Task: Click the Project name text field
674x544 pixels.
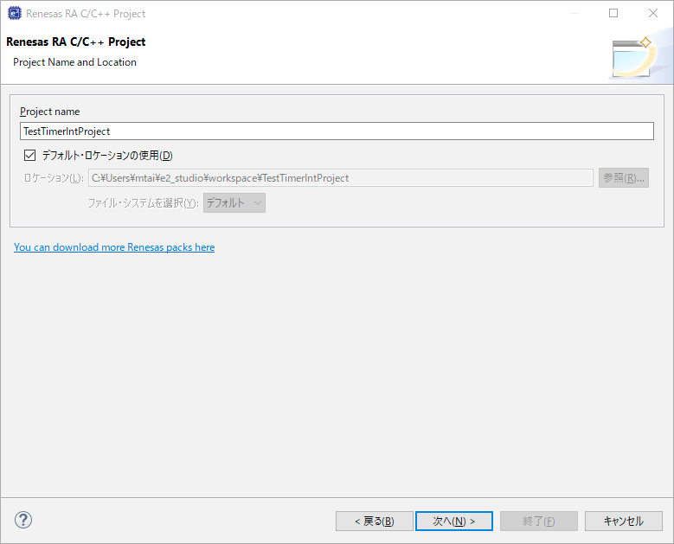Action: (337, 131)
